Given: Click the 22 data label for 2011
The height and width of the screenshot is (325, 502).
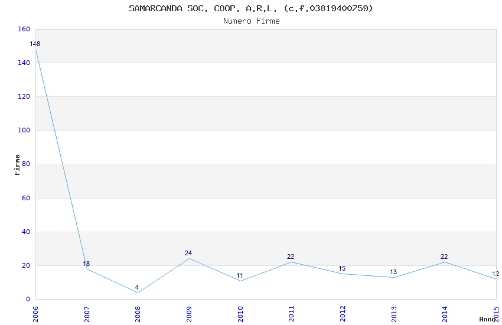Looking at the screenshot, I should click(x=291, y=256).
